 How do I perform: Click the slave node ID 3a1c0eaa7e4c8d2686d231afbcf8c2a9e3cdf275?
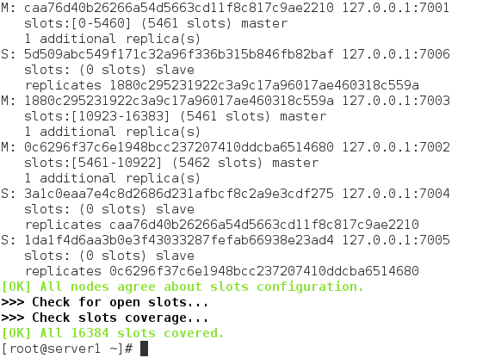tap(179, 194)
